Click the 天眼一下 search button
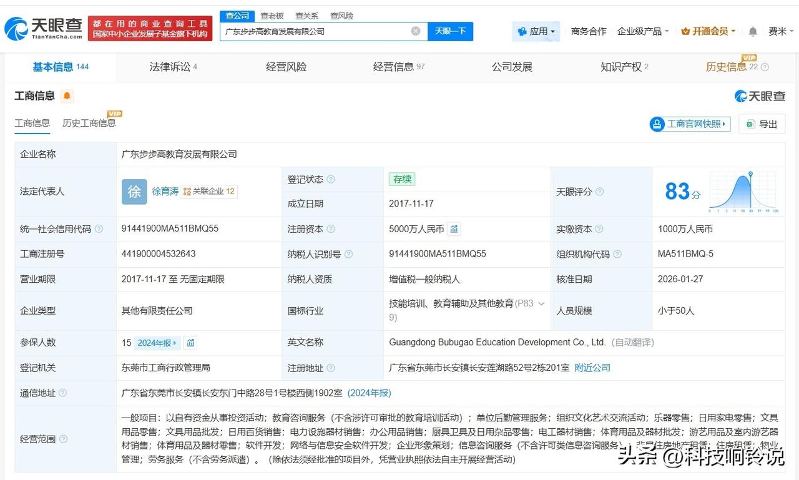Screen dimensions: 799x480 (x=450, y=31)
